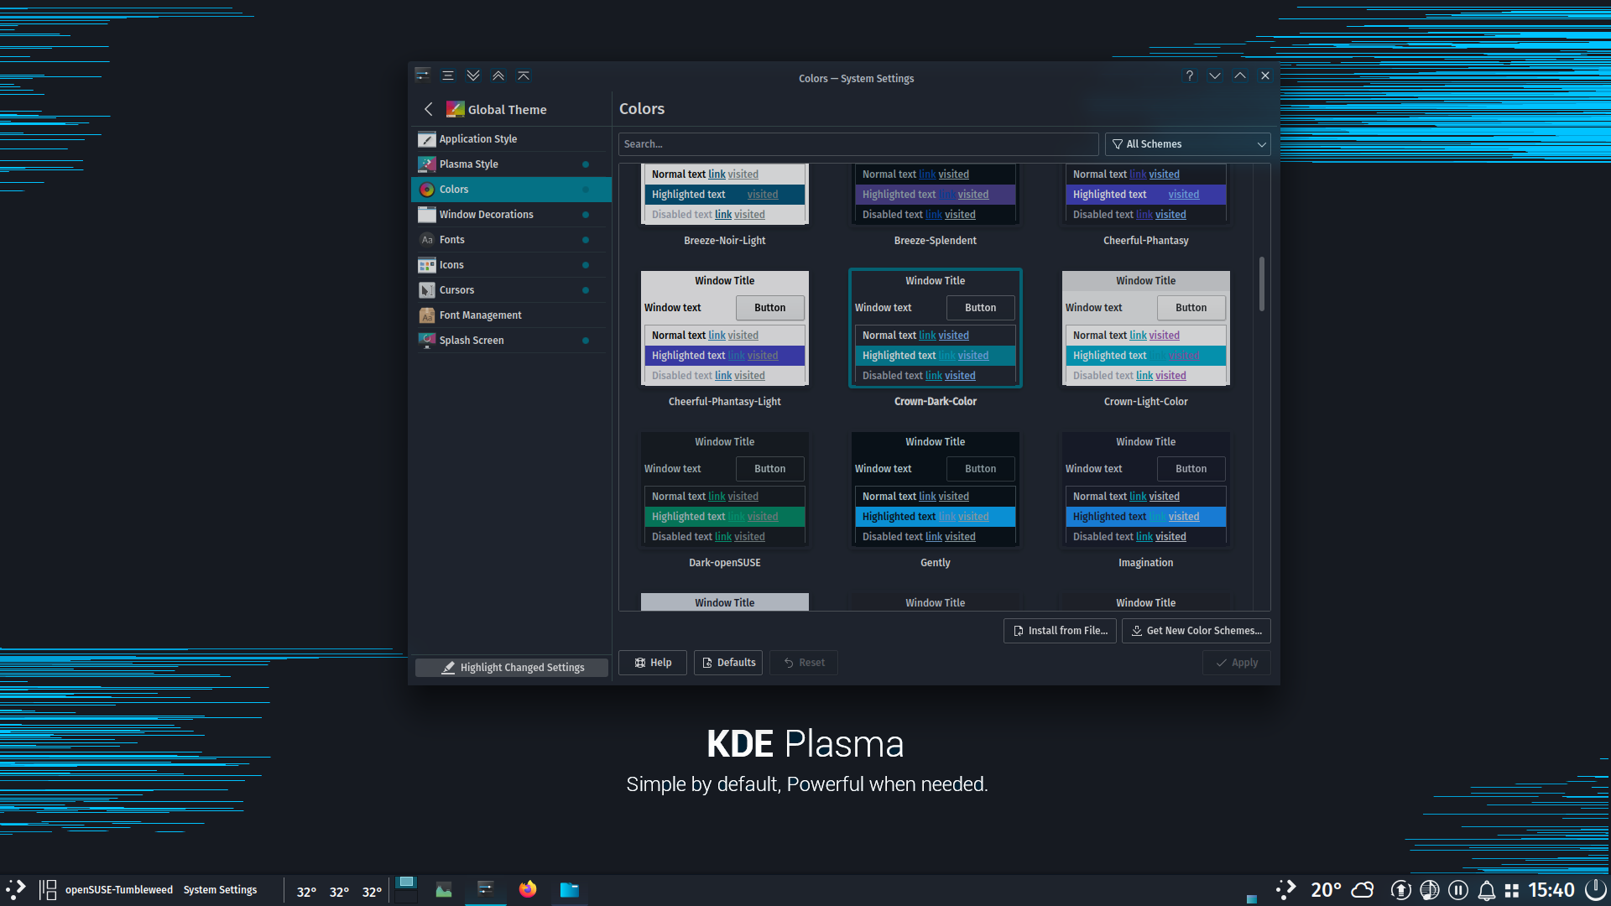Click the power button icon in system tray
1611x906 pixels.
pyautogui.click(x=1595, y=890)
